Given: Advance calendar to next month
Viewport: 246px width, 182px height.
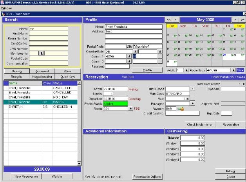Looking at the screenshot, I should (x=235, y=19).
